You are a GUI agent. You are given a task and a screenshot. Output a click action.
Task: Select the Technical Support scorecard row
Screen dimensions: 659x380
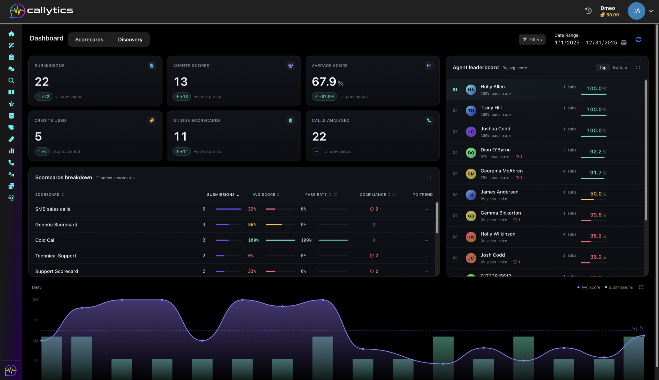pos(232,256)
